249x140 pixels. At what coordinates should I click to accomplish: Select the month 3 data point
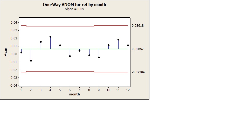[x=41, y=42]
